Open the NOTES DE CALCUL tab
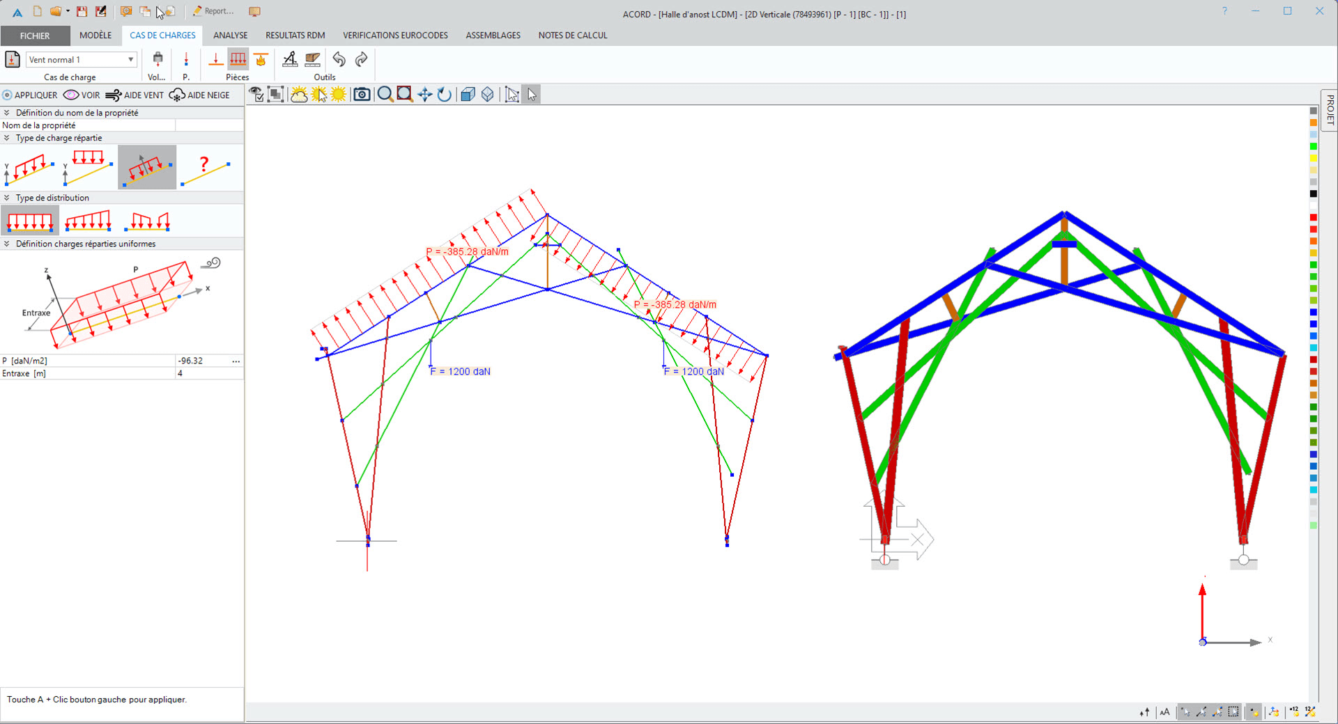 click(x=573, y=36)
